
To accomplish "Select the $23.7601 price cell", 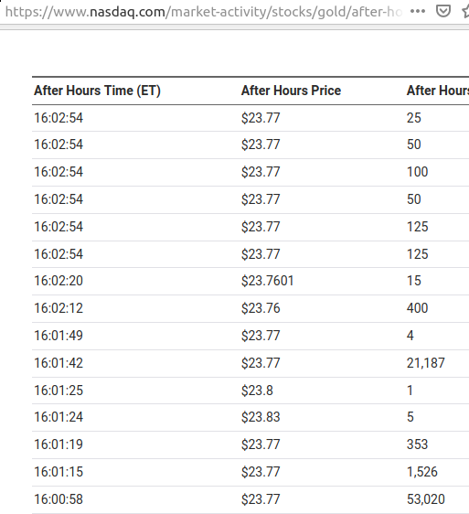I will tap(268, 281).
